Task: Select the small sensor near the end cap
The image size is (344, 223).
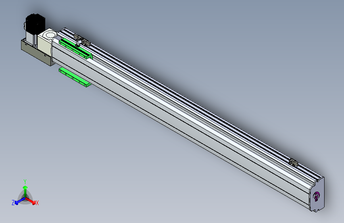Action: click(x=293, y=162)
